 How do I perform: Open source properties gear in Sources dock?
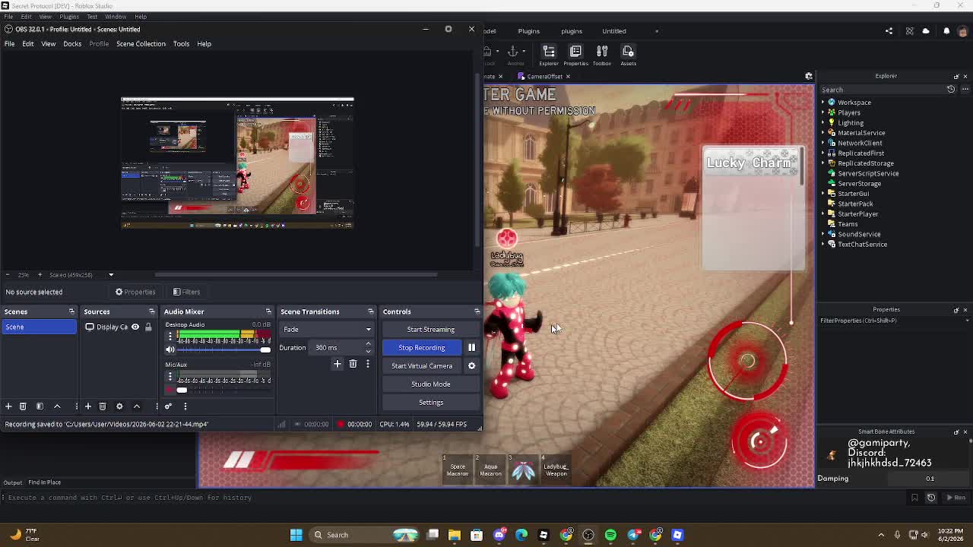[119, 406]
